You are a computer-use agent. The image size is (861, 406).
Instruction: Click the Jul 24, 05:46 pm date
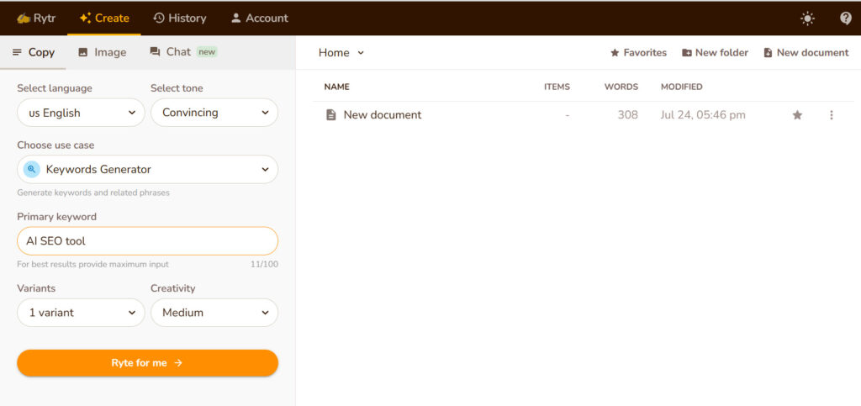coord(703,115)
